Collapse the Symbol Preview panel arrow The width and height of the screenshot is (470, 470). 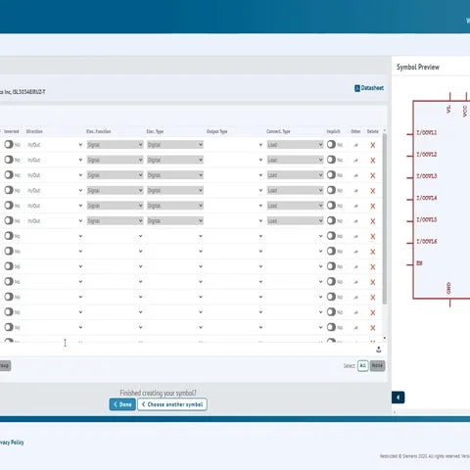[x=398, y=398]
